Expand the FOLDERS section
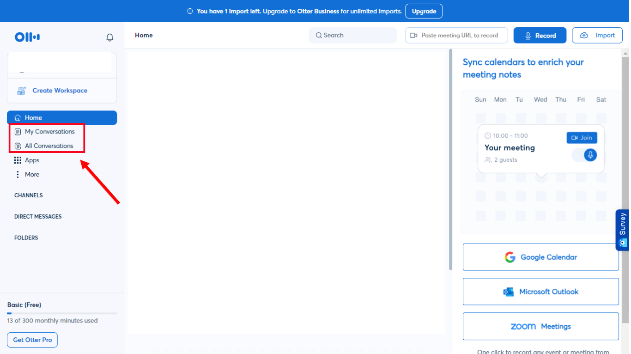This screenshot has width=631, height=354. click(26, 238)
